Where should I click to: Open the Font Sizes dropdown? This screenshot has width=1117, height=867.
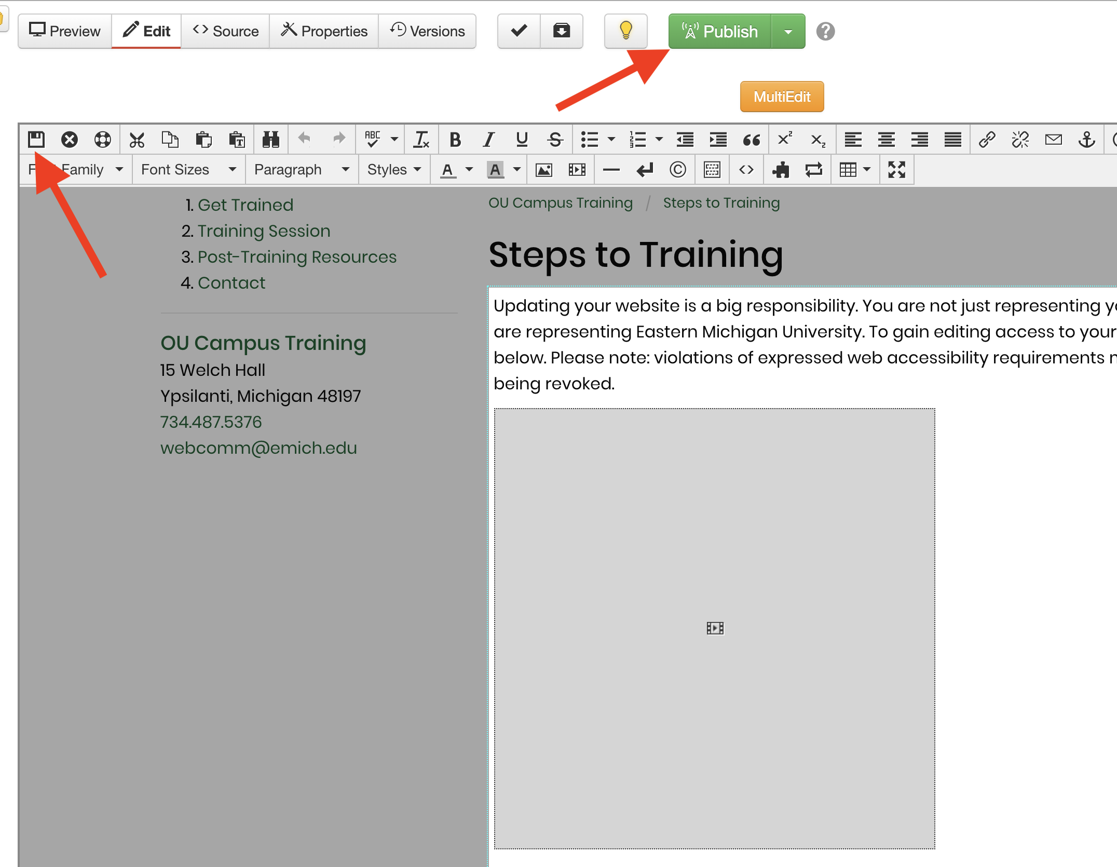(x=189, y=170)
